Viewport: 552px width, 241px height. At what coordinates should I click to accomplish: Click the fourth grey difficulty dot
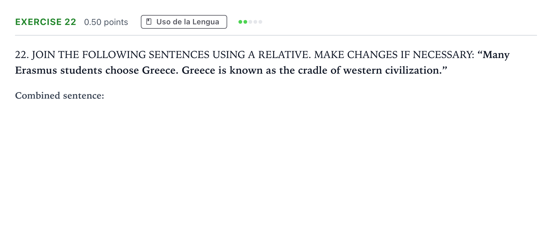coord(255,22)
